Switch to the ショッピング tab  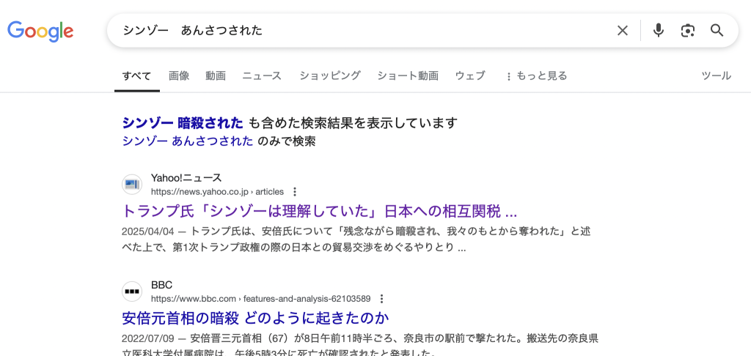pos(330,75)
